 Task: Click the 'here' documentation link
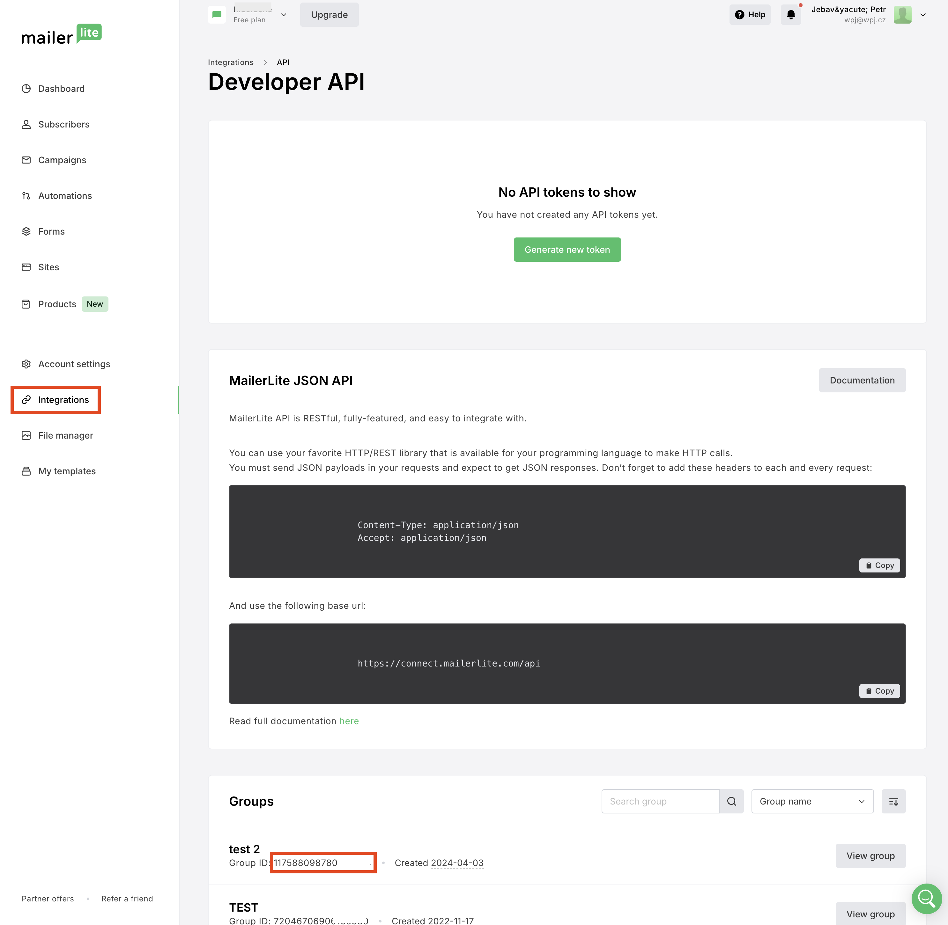349,721
